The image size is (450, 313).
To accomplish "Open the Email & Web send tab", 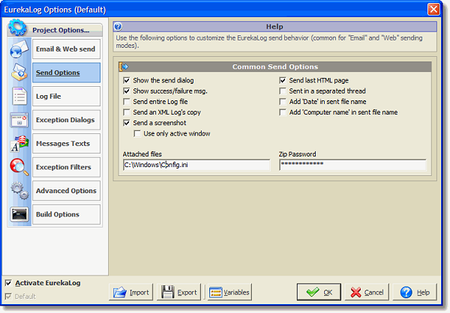I will click(x=66, y=49).
